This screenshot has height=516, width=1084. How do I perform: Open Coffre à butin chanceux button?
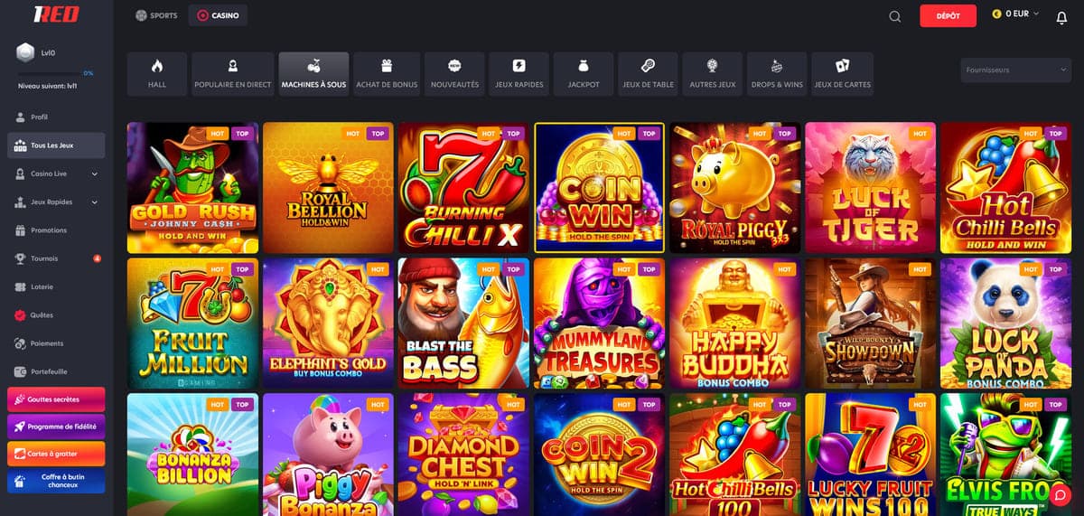coord(56,481)
